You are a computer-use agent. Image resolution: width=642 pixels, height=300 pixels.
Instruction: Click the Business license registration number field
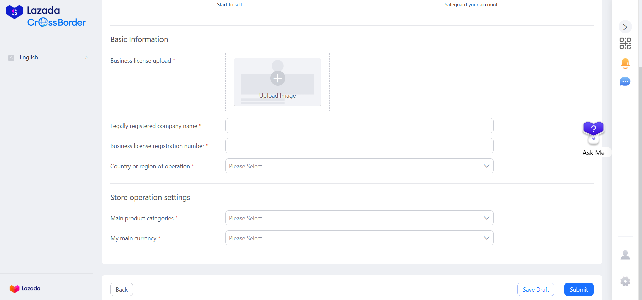[x=359, y=146]
